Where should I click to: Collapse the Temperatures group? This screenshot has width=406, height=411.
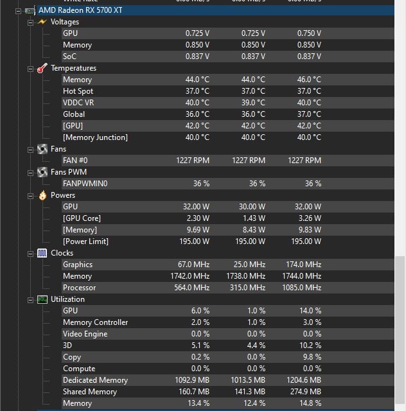(30, 69)
